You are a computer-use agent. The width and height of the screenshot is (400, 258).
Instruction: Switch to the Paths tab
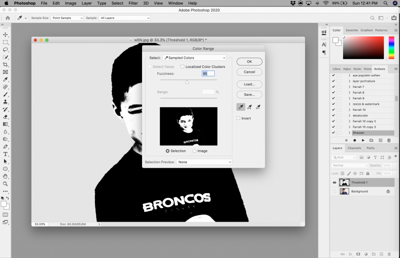point(370,148)
